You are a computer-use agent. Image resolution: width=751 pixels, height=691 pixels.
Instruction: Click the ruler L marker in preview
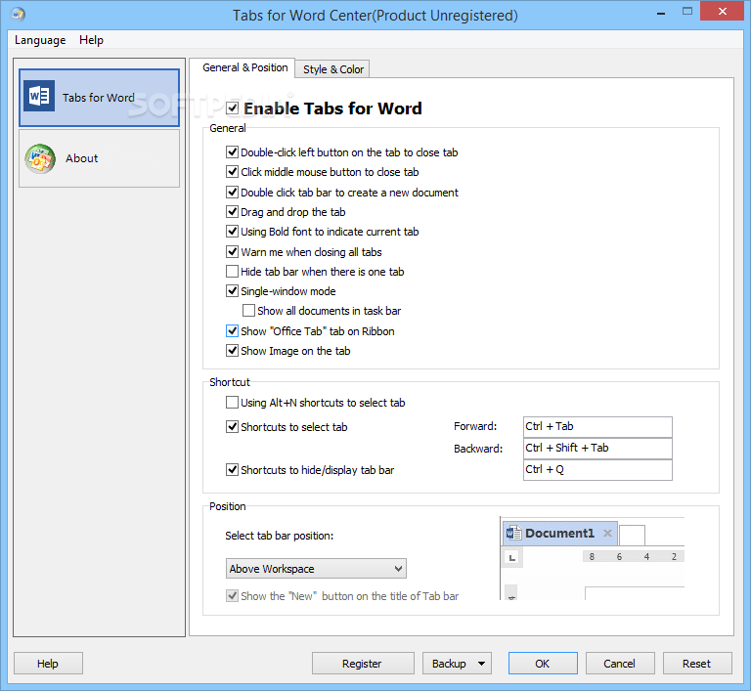tap(512, 557)
